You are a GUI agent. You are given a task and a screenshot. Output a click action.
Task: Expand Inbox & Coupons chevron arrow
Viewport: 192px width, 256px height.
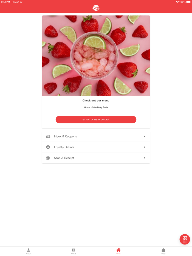(144, 136)
